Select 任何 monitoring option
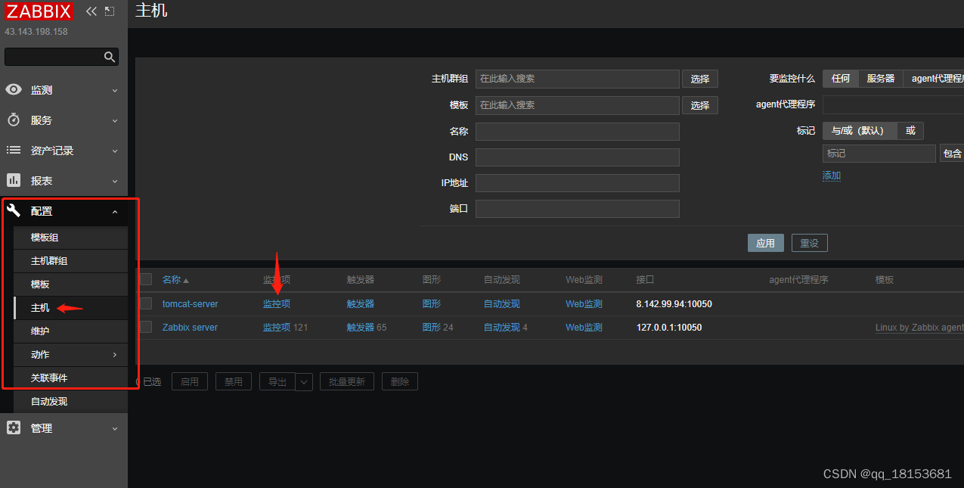Screen dimensions: 964x488 [841, 79]
